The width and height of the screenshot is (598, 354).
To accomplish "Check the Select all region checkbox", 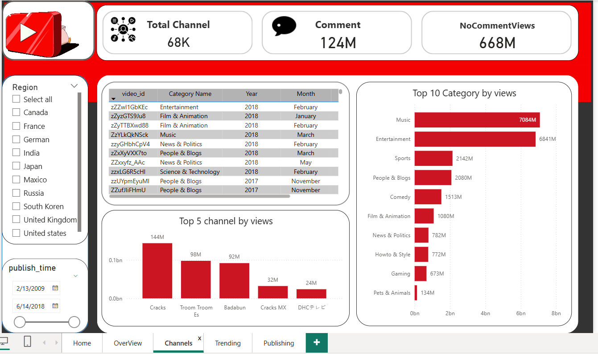I will tap(16, 99).
